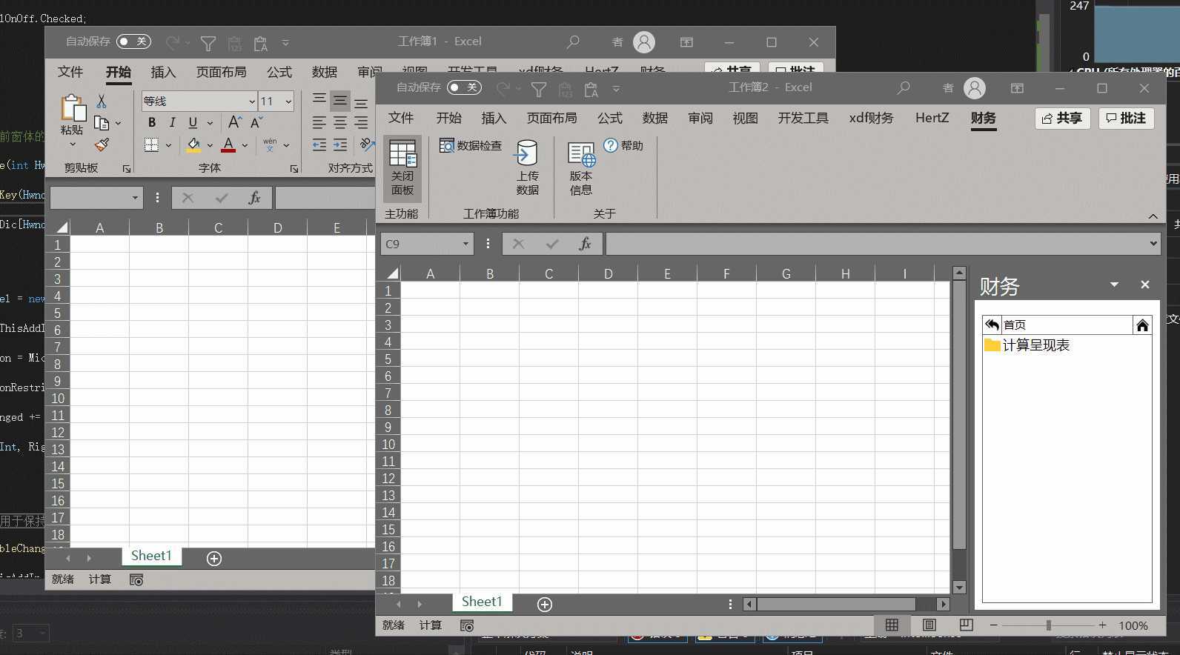Screen dimensions: 1180x655
Task: Close the 财务 task pane
Action: click(1144, 285)
